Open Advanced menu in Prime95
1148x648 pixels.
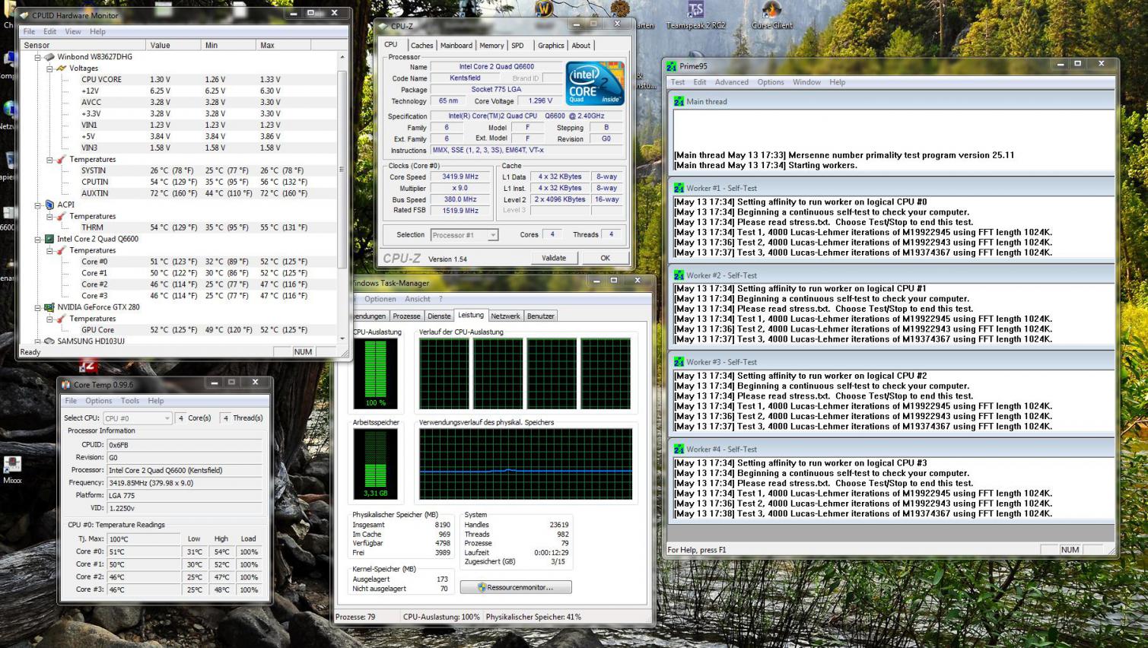coord(732,82)
